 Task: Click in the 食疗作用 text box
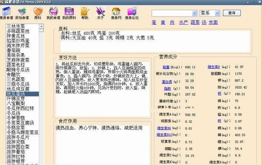[x=103, y=145]
